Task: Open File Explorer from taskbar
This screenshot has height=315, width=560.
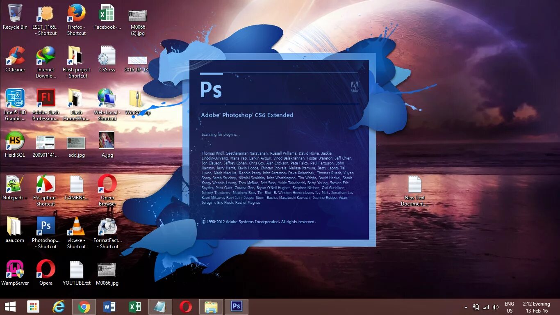Action: tap(211, 306)
